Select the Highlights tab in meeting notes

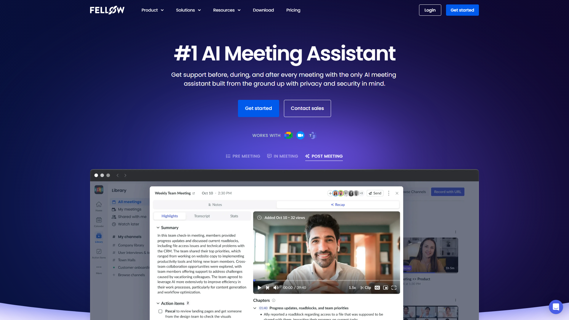(170, 216)
